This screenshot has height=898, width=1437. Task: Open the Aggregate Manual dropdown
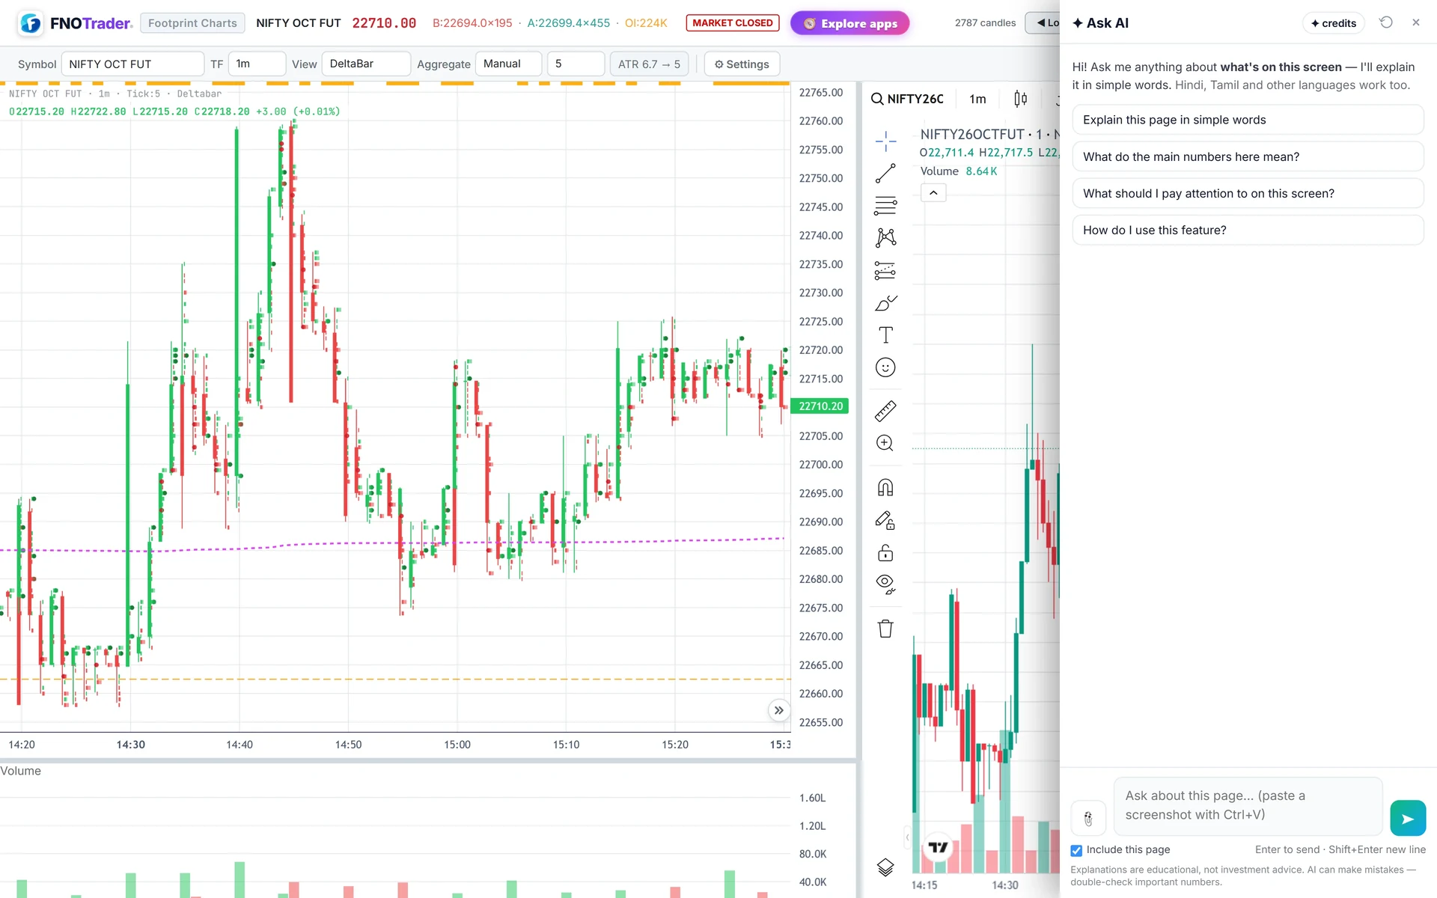pyautogui.click(x=508, y=64)
